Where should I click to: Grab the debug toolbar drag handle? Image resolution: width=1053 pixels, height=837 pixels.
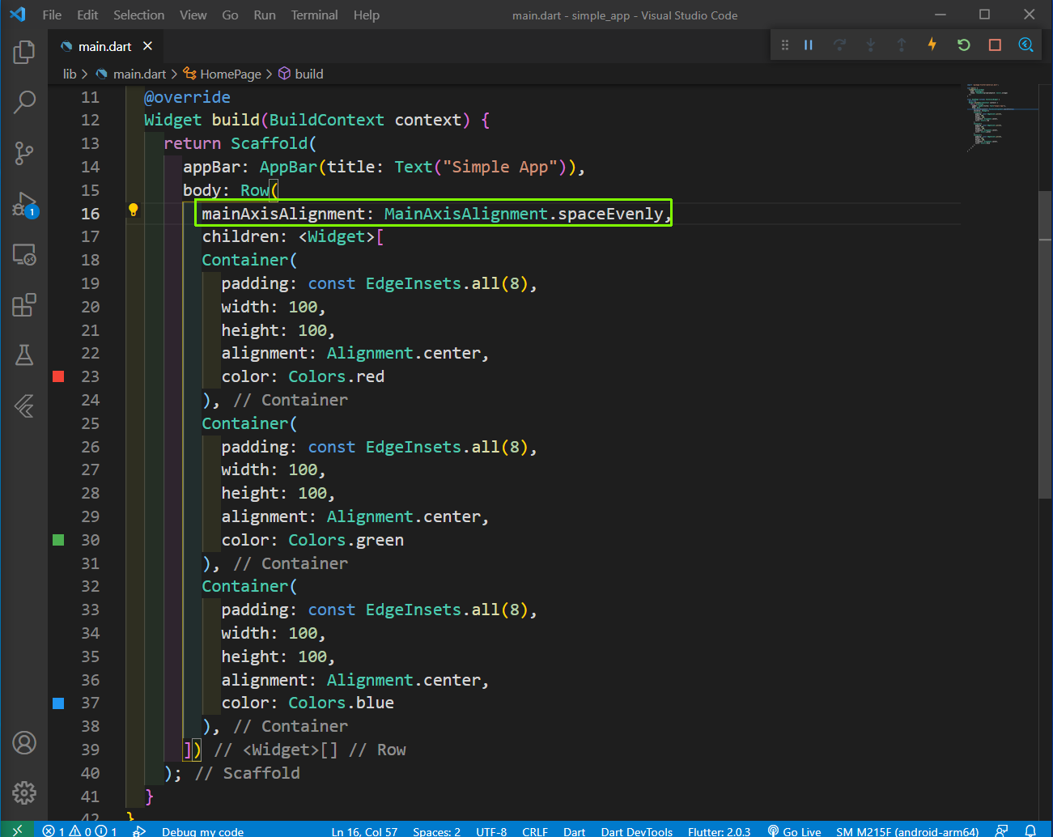pyautogui.click(x=784, y=45)
